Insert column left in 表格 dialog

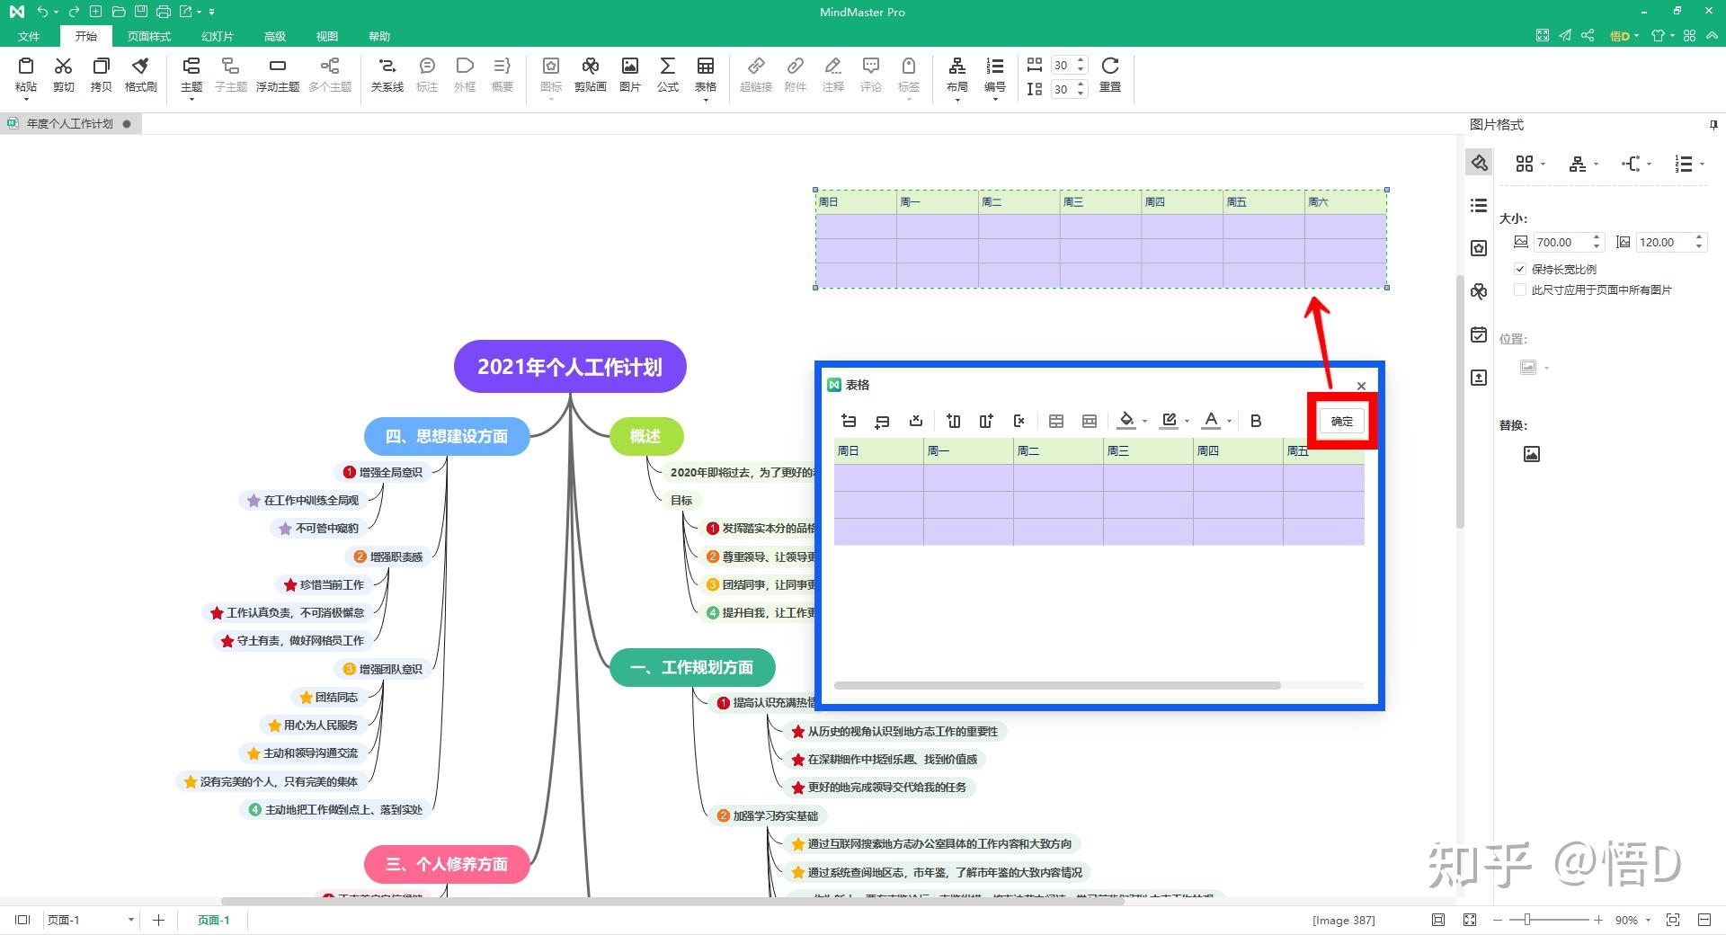954,421
